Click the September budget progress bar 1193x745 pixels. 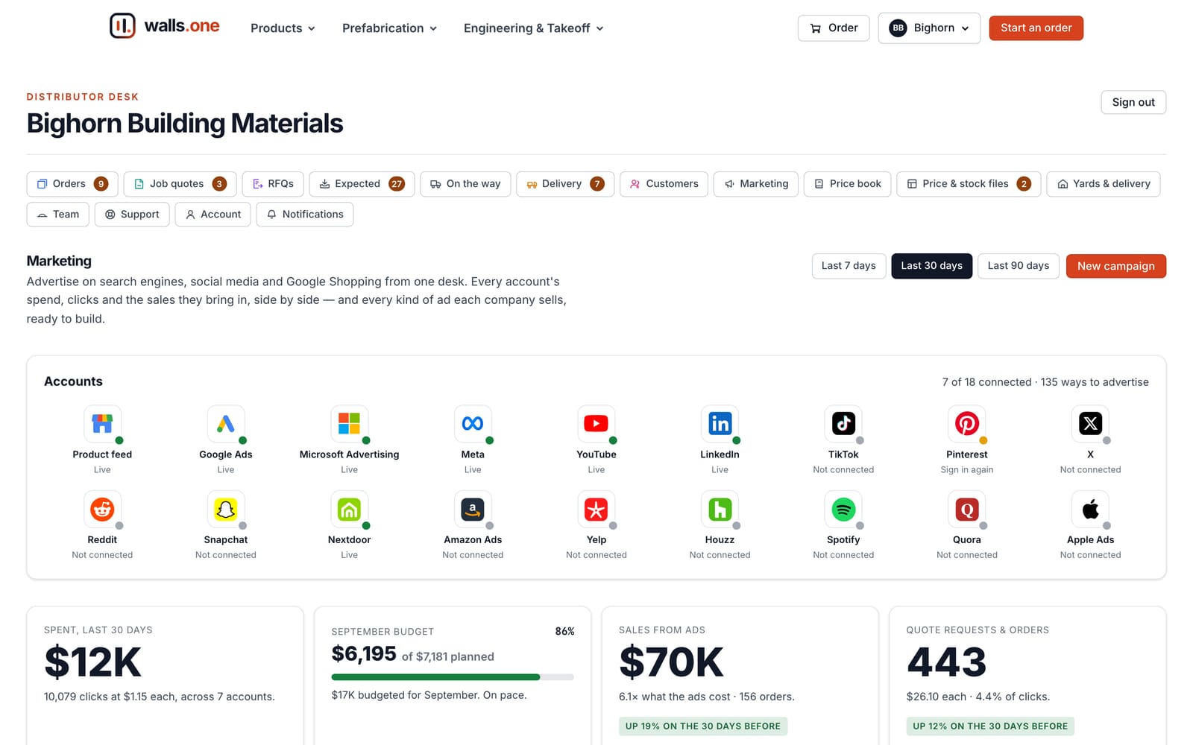(x=453, y=677)
